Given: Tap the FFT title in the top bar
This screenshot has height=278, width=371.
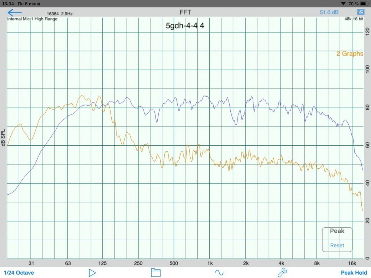Looking at the screenshot, I should click(x=185, y=12).
